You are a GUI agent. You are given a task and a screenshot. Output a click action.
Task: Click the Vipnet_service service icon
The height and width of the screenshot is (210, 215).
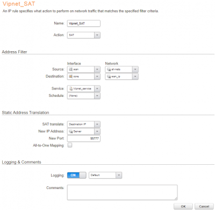click(71, 89)
